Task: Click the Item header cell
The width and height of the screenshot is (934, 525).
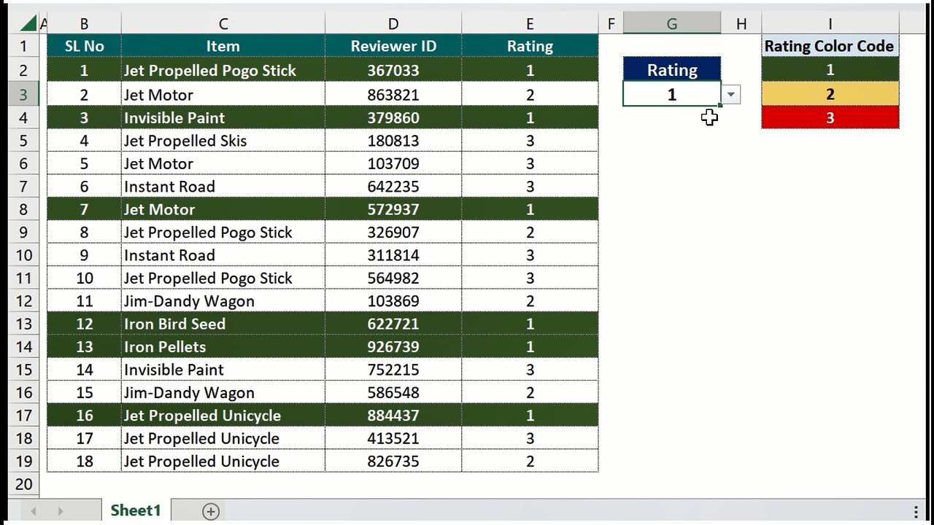Action: (x=223, y=46)
